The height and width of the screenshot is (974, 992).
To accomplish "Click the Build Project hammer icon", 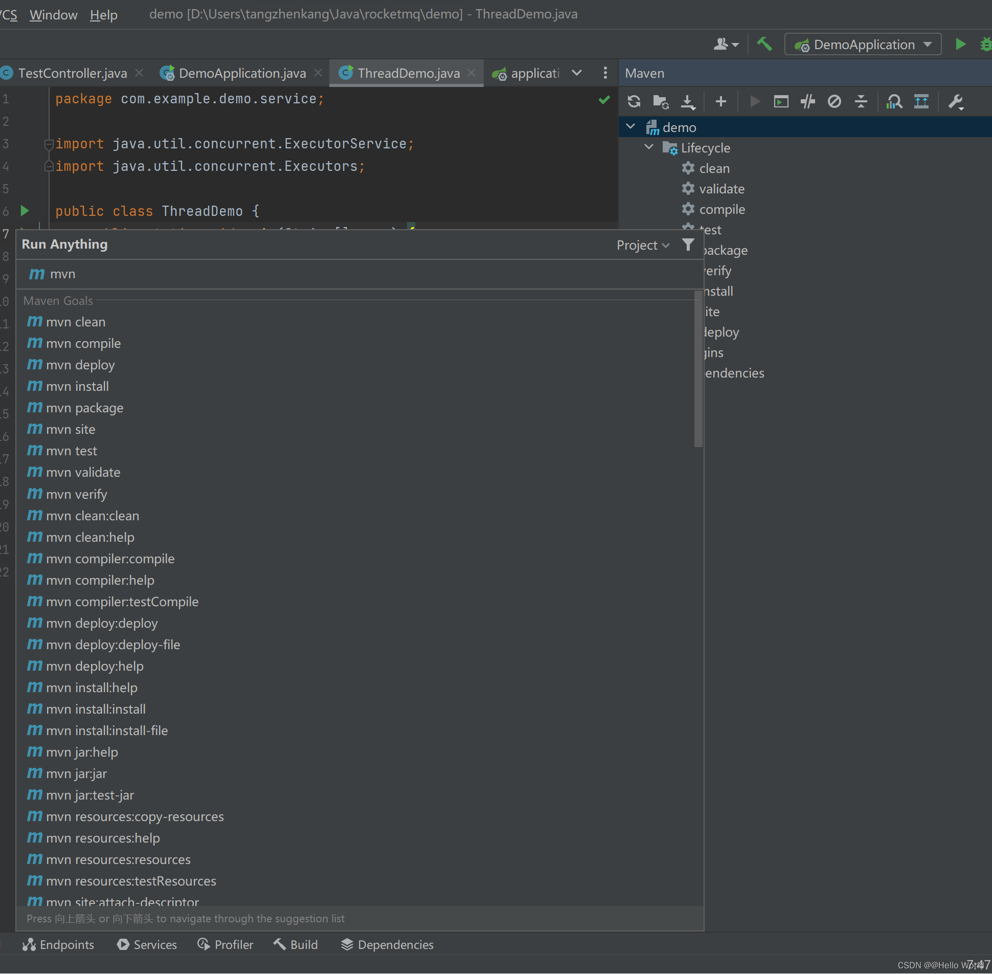I will pos(764,45).
